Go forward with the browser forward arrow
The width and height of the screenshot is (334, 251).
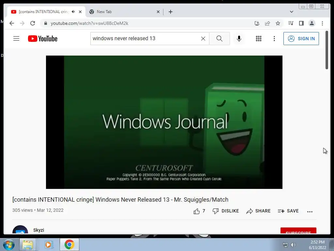point(22,23)
